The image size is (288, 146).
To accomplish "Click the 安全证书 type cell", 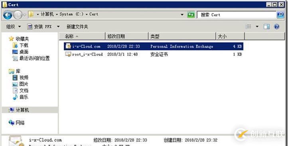I will 159,54.
